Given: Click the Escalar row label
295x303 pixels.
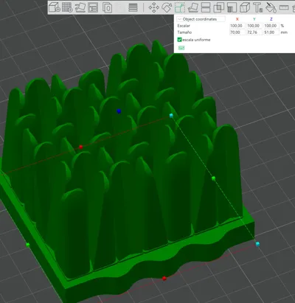Looking at the screenshot, I should click(184, 26).
